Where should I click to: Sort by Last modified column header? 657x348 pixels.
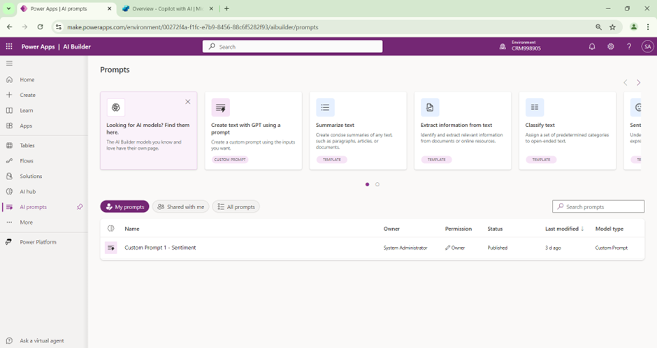pos(563,229)
